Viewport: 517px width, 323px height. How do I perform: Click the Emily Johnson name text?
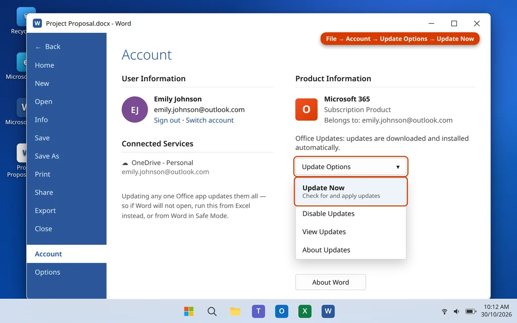point(178,99)
